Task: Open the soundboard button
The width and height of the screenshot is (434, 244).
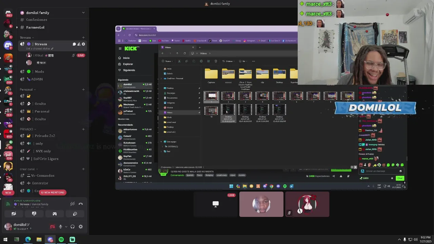Action: tap(75, 214)
